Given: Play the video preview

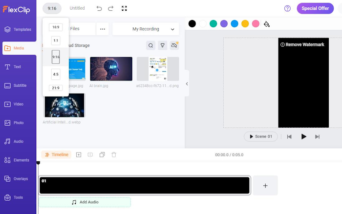Looking at the screenshot, I should [x=303, y=136].
